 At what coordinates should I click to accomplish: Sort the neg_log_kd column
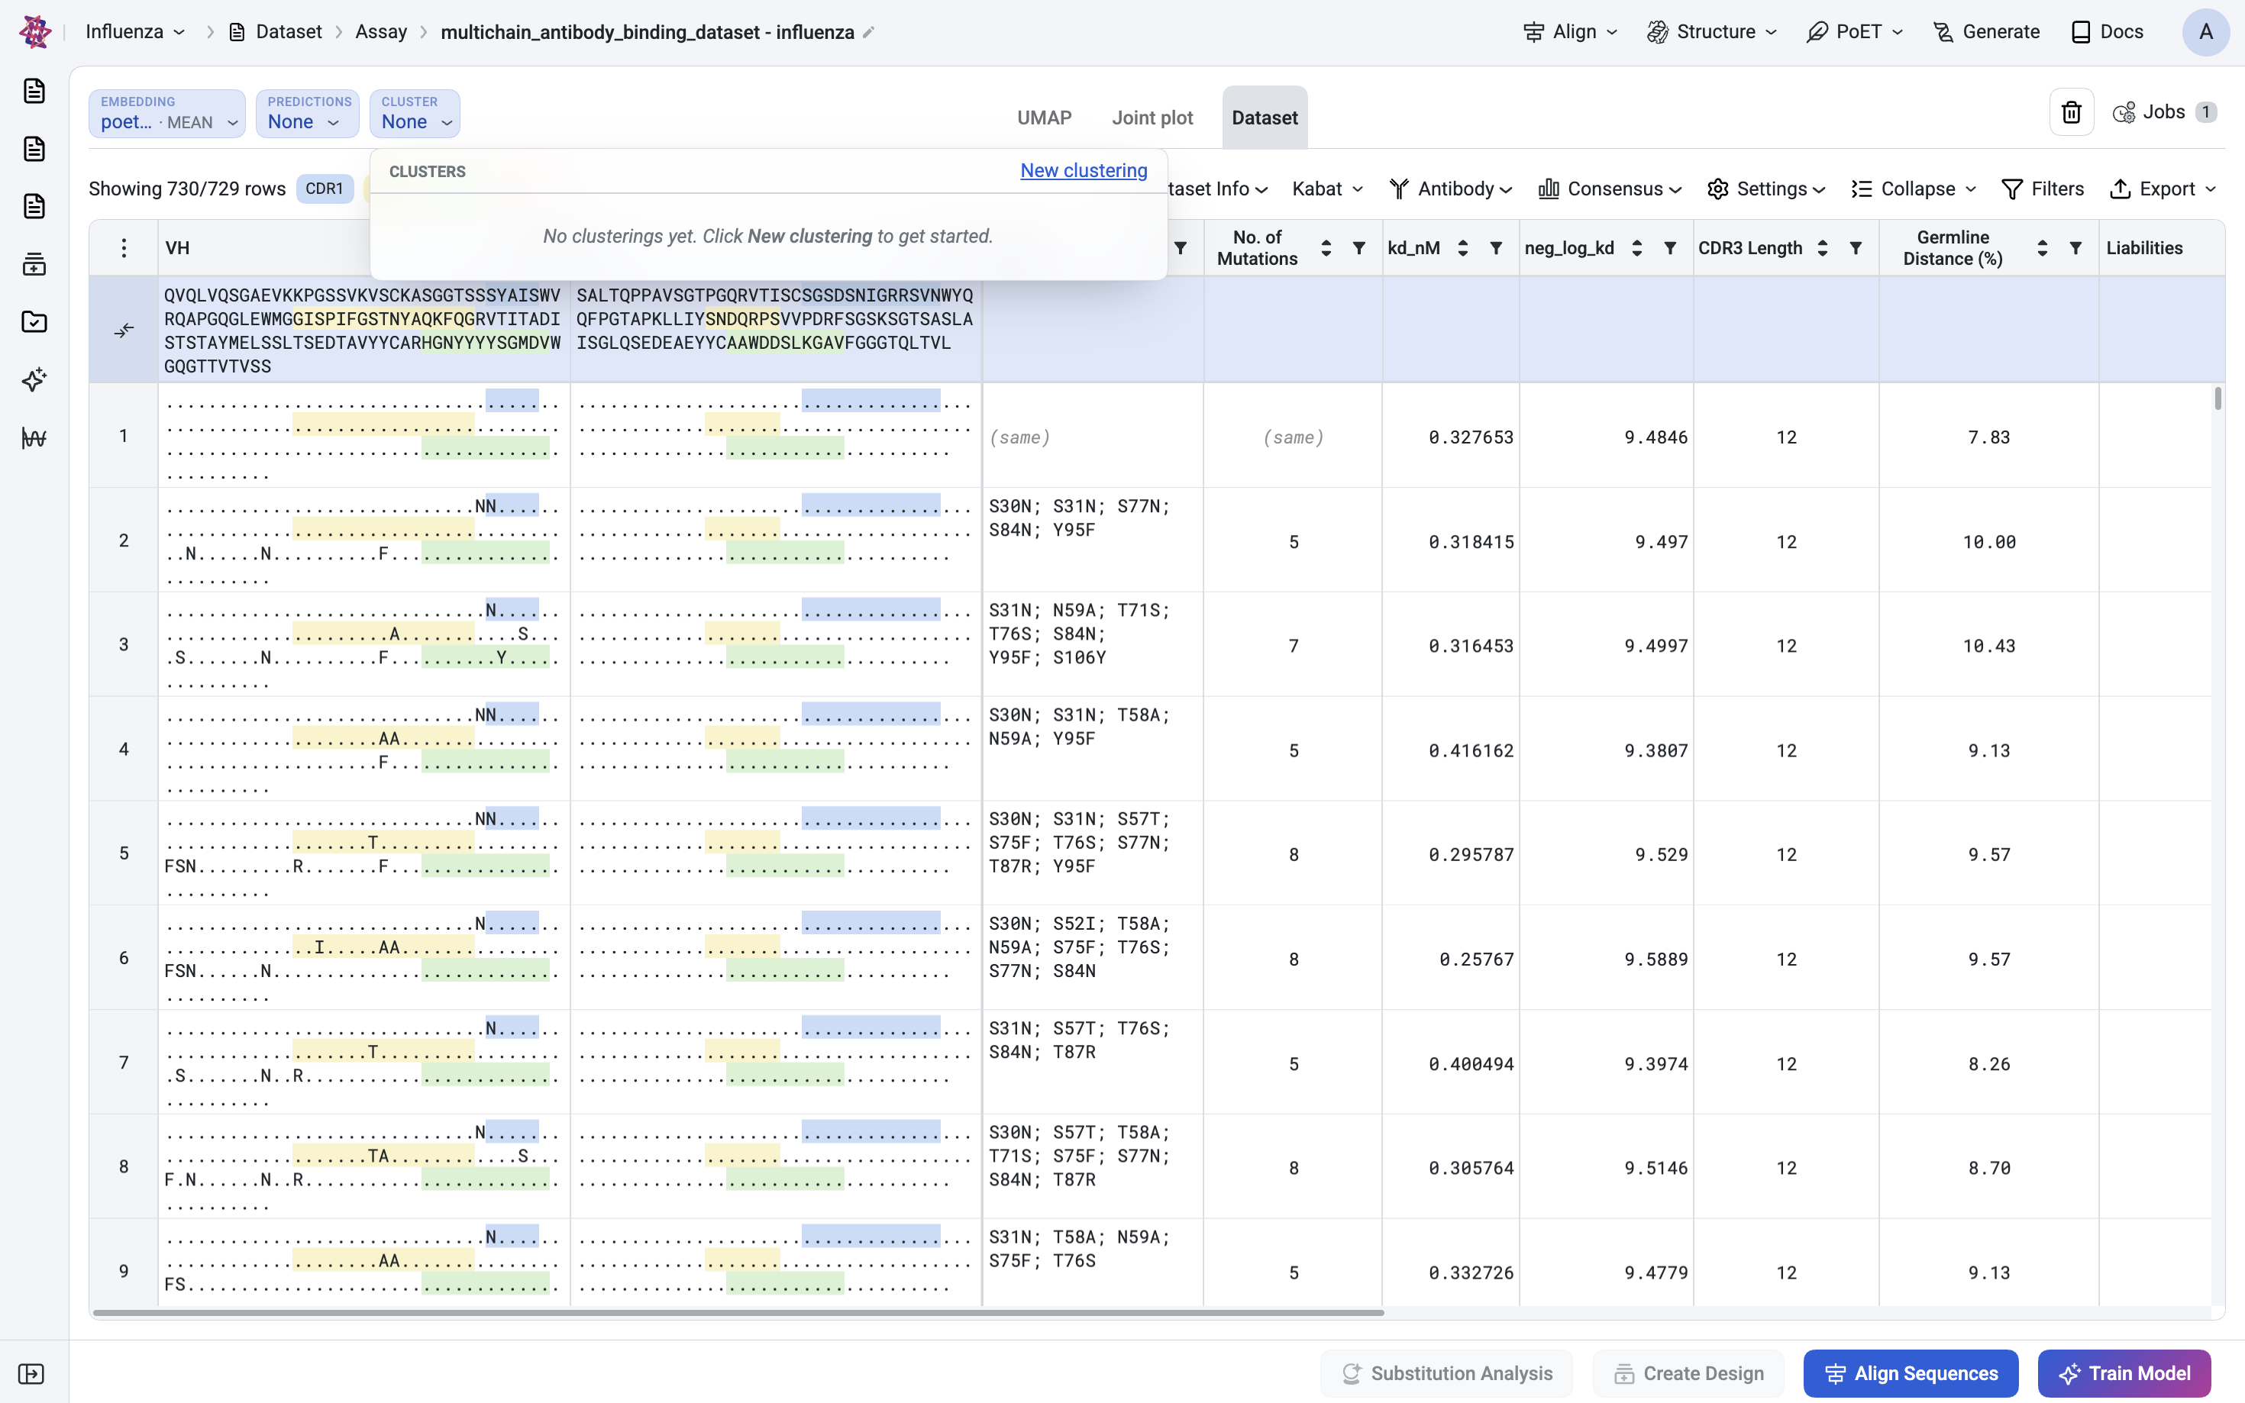pyautogui.click(x=1637, y=248)
